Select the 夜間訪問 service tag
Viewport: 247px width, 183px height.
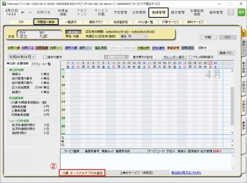coord(144,48)
